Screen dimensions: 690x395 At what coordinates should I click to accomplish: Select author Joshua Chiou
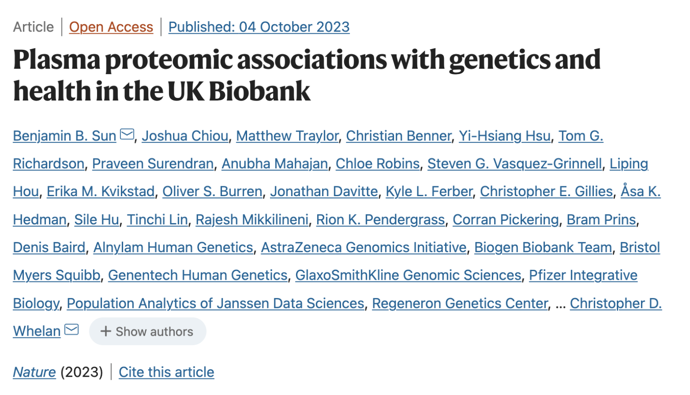[185, 136]
